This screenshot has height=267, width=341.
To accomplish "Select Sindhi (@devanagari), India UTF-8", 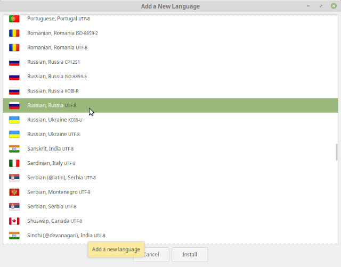I will click(x=170, y=236).
